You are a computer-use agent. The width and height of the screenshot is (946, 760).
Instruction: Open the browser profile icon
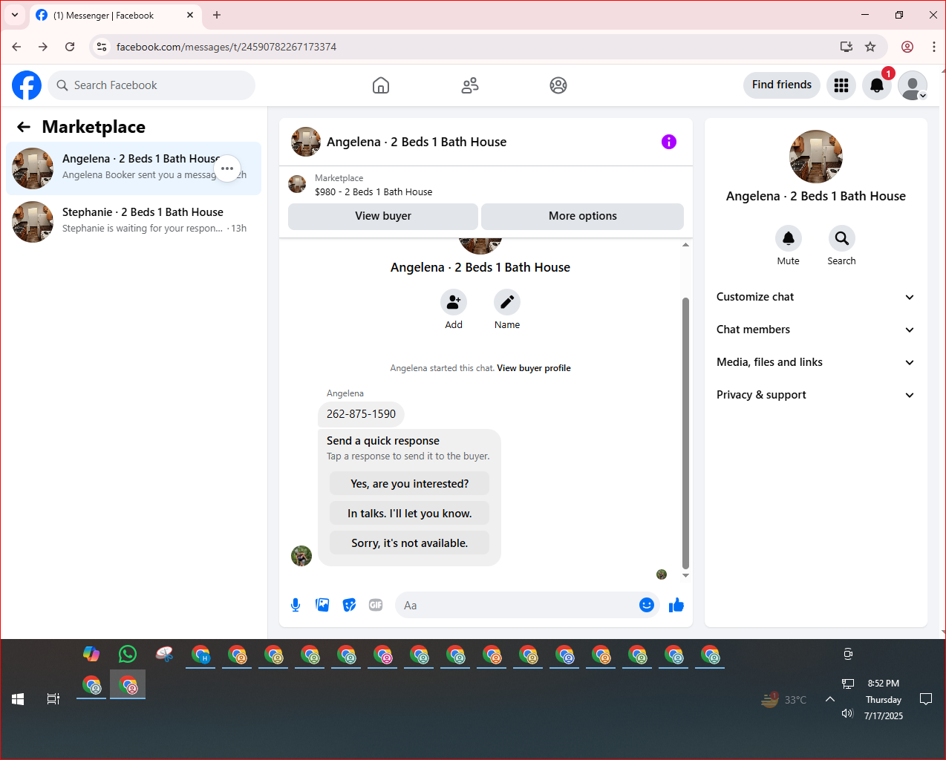[907, 47]
